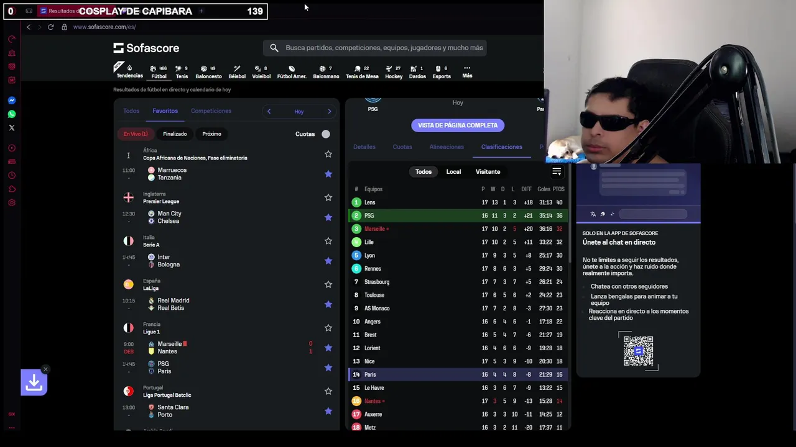The image size is (796, 447).
Task: Show Local standings
Action: point(453,172)
